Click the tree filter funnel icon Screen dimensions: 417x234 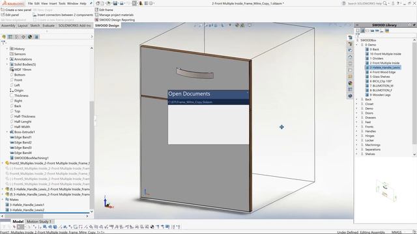(x=3, y=42)
